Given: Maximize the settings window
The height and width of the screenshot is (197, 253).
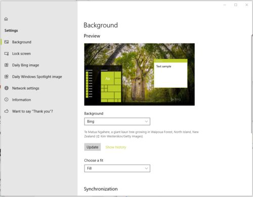Looking at the screenshot, I should (236, 5).
